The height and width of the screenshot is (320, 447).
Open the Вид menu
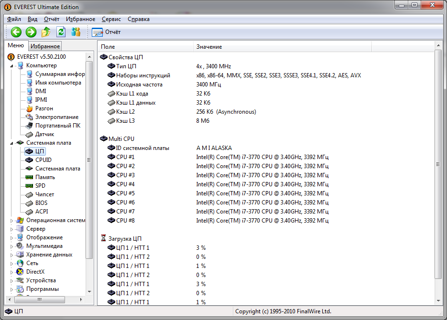tap(33, 19)
